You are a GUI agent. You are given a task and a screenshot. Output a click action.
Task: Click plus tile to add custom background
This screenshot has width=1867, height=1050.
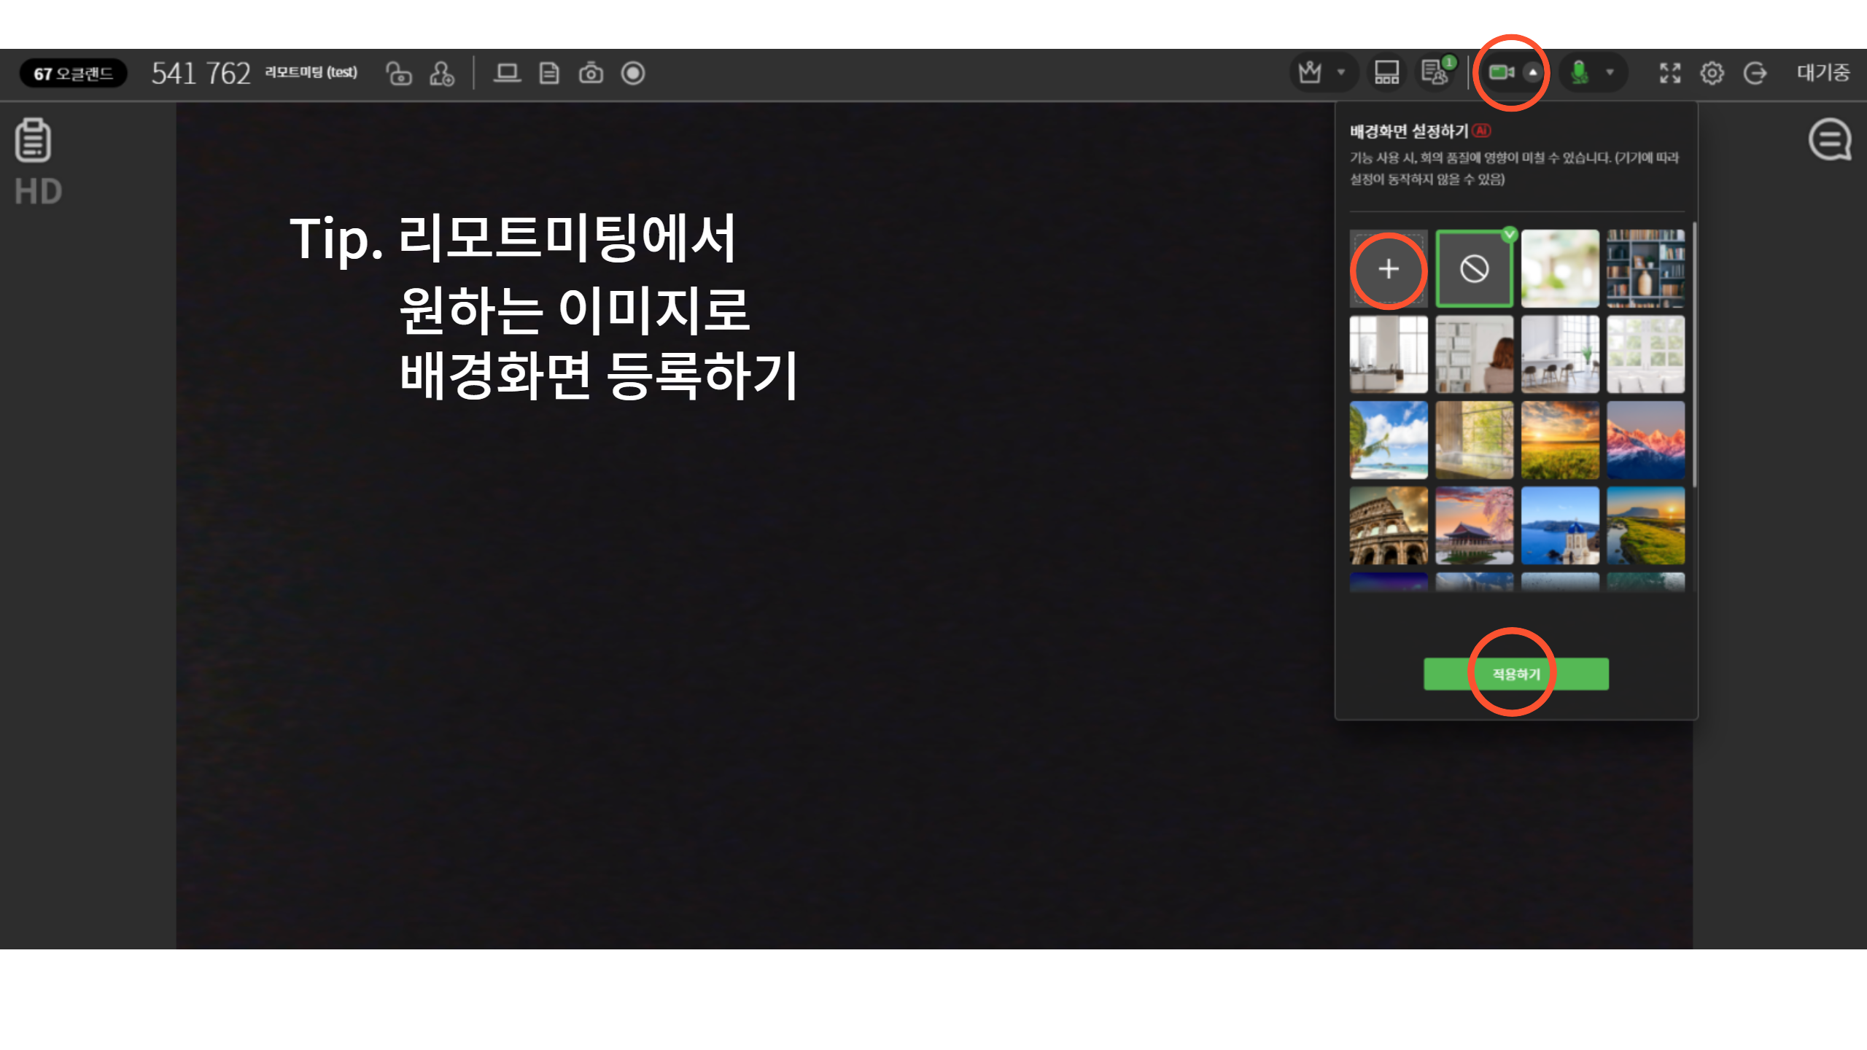(x=1389, y=268)
